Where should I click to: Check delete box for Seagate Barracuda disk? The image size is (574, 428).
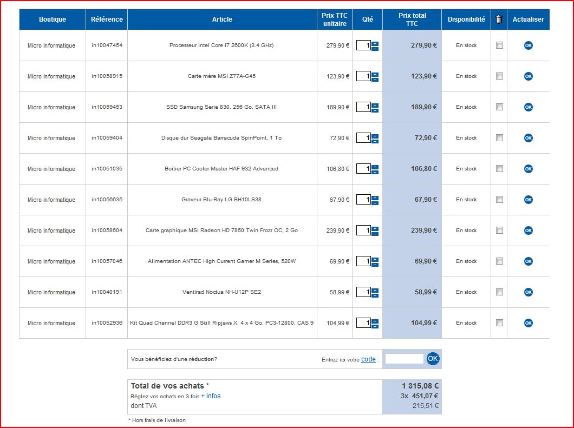[499, 138]
